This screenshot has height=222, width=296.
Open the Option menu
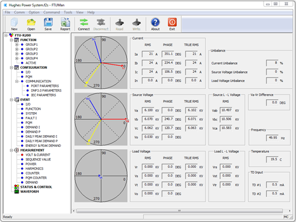click(34, 12)
